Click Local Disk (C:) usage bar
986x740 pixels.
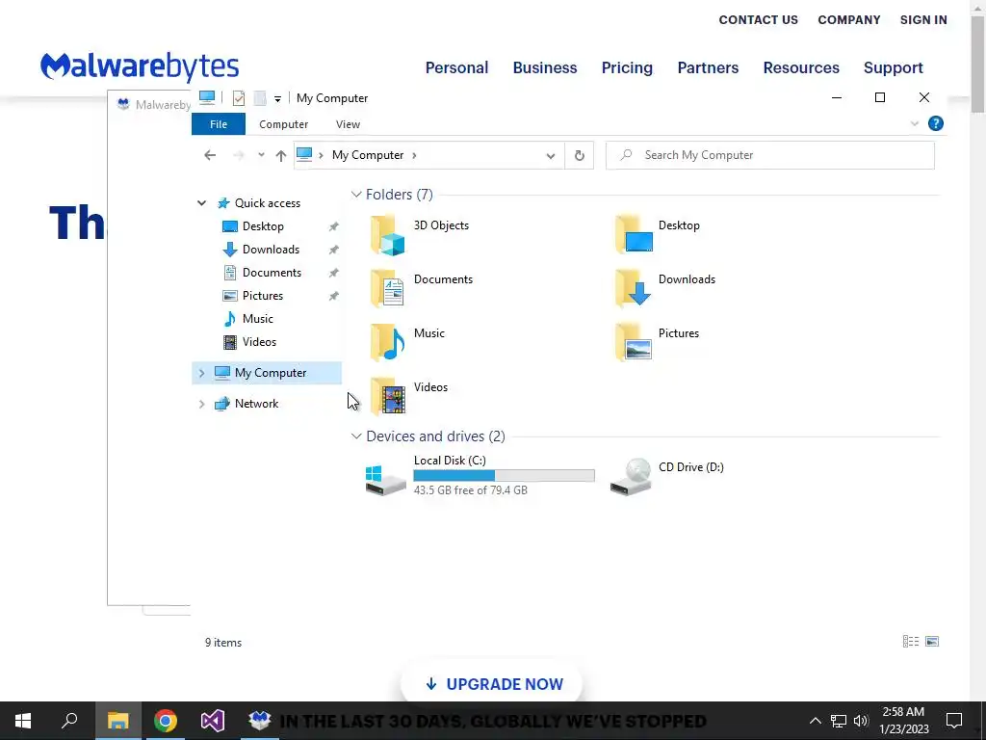[x=504, y=476]
